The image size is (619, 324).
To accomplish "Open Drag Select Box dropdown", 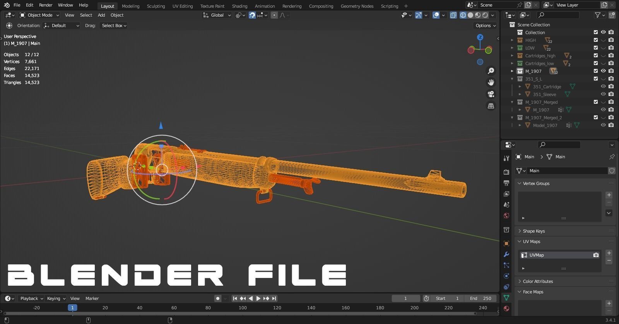I will click(114, 26).
